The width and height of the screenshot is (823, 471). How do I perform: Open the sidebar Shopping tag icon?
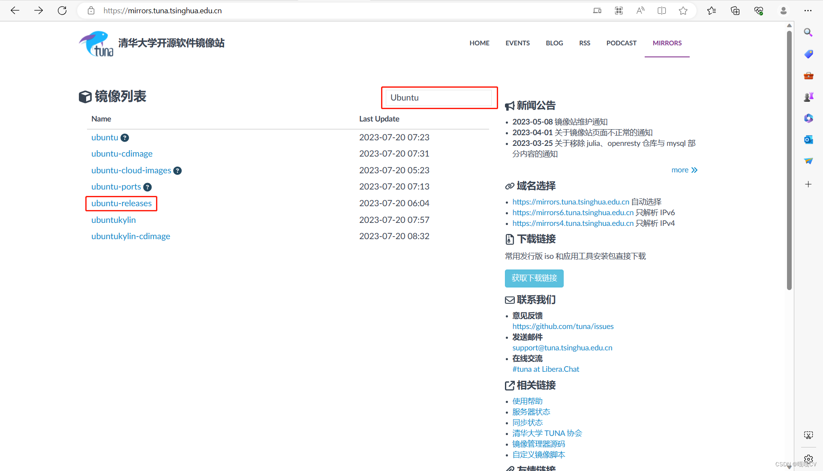808,54
